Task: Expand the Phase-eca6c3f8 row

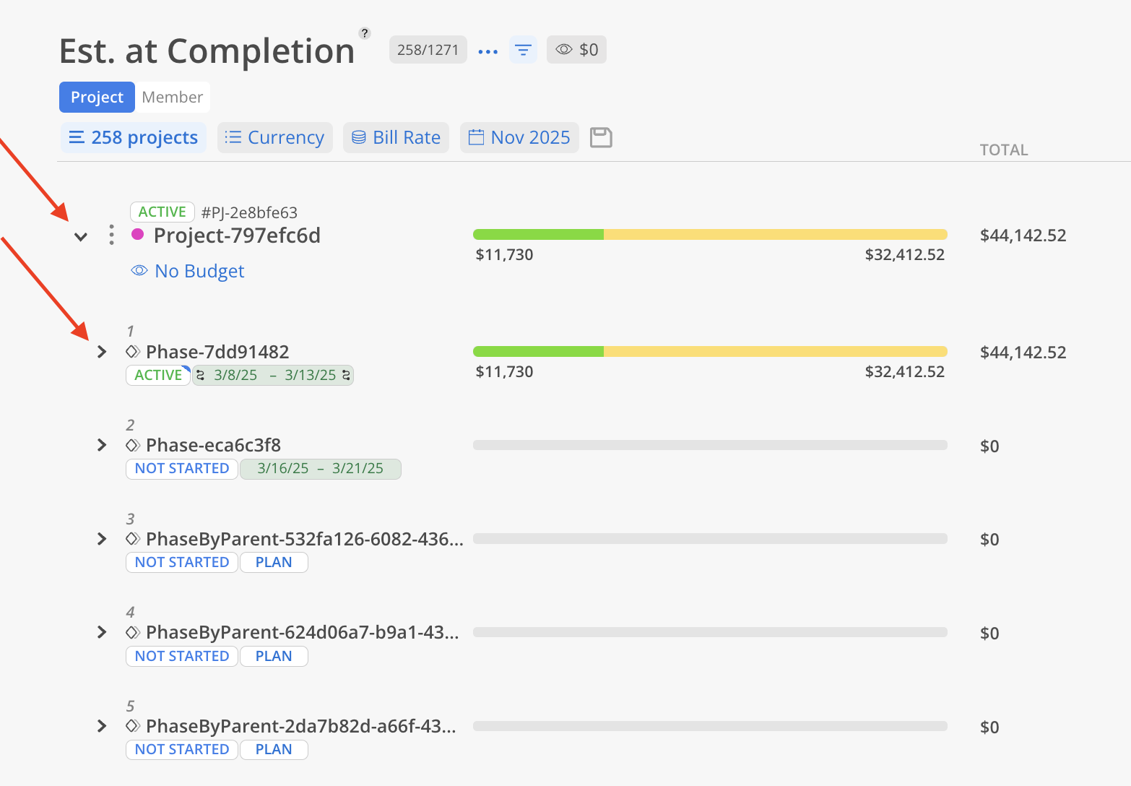Action: point(102,445)
